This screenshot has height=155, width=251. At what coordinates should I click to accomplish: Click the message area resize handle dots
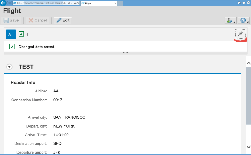pos(125,53)
